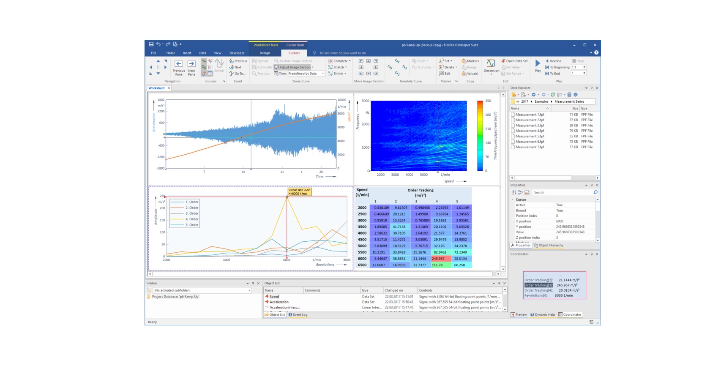The image size is (710, 374).
Task: Click the Go To event icon
Action: click(232, 74)
